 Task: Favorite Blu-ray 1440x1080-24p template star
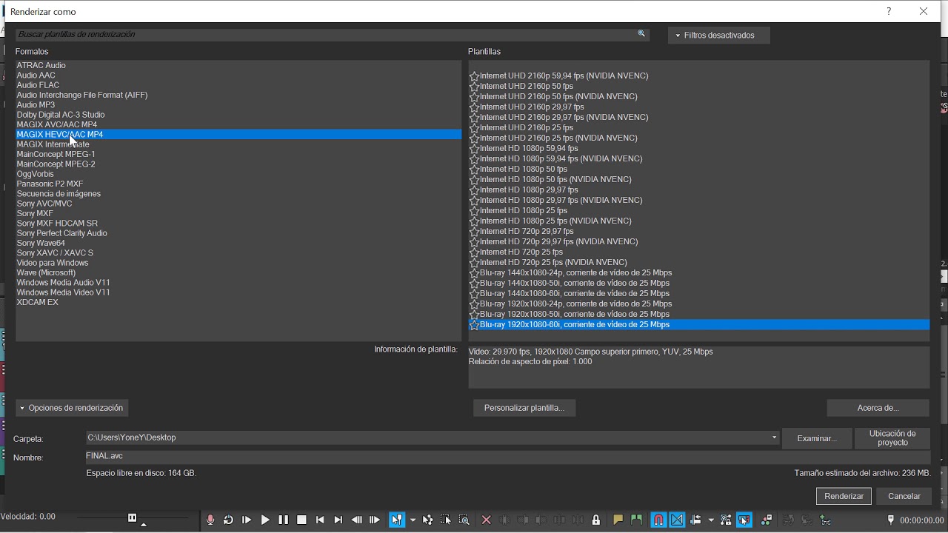coord(474,272)
